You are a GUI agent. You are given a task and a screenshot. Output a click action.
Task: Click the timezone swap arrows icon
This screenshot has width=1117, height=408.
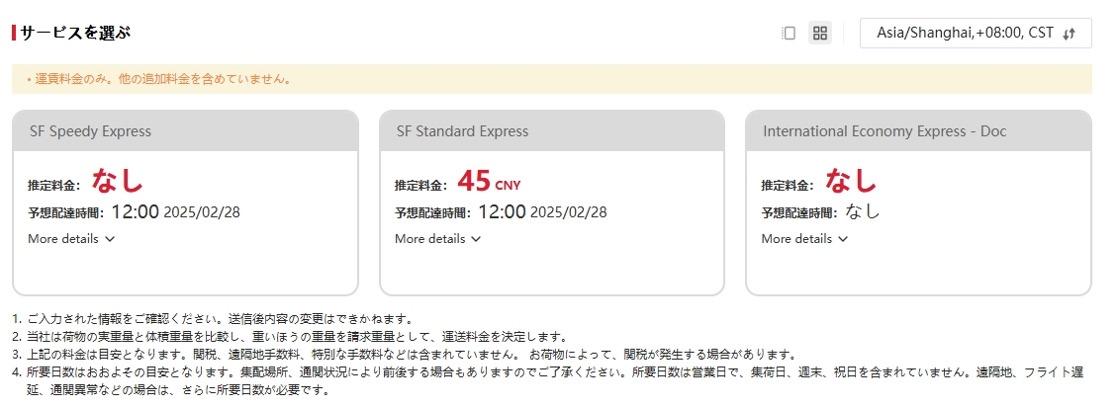[1069, 34]
